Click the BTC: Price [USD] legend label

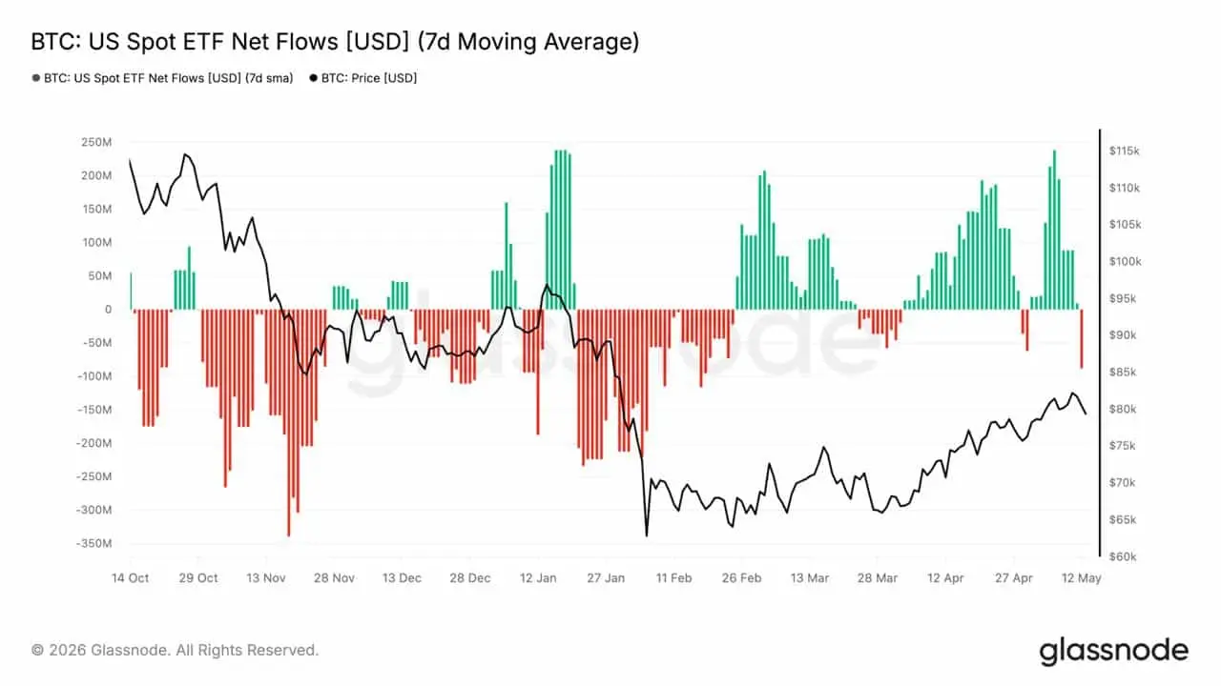[x=369, y=78]
